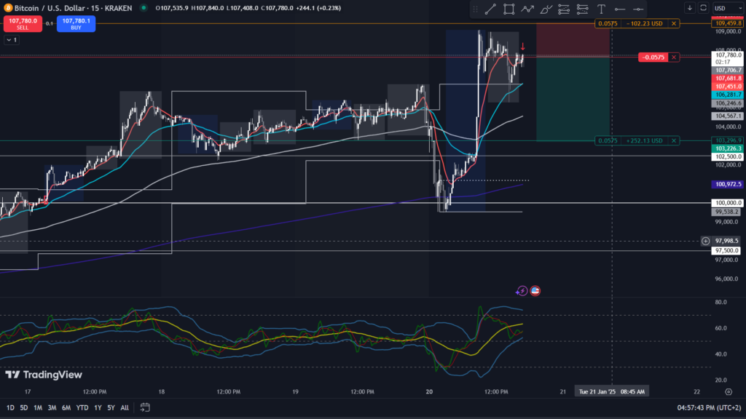Screen dimensions: 746x419
Task: Select the YTD time range
Action: (x=82, y=407)
